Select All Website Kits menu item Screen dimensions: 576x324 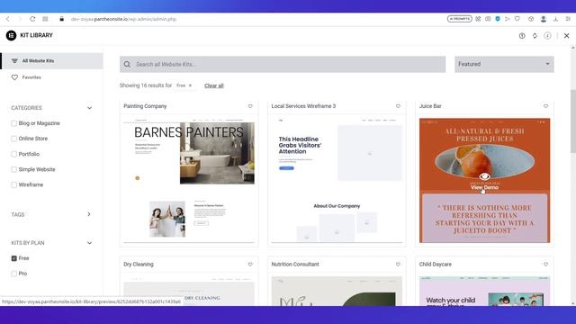click(x=52, y=61)
